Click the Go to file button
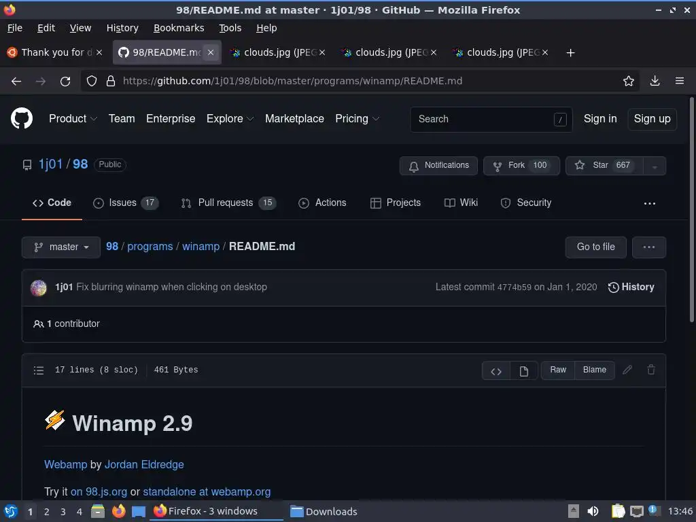 pyautogui.click(x=595, y=247)
